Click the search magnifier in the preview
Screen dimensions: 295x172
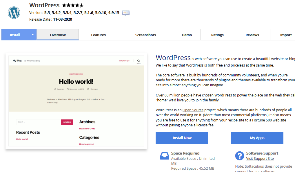pos(139,61)
